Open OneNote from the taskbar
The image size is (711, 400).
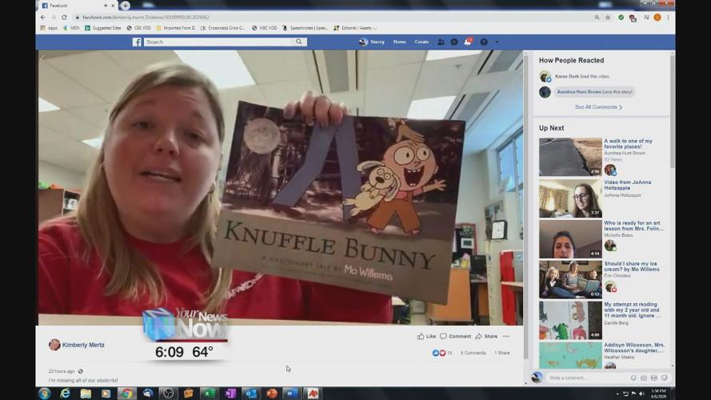pos(230,393)
